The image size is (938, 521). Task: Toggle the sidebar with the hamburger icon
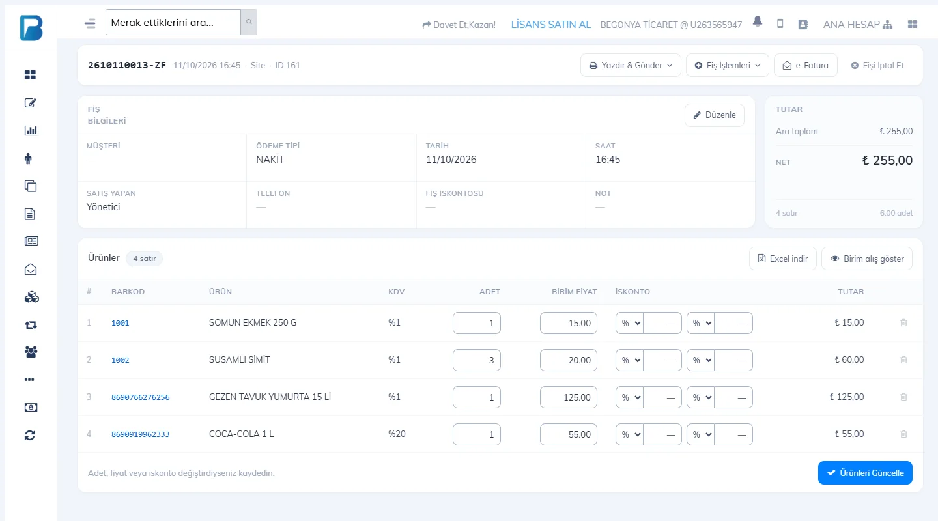point(90,23)
